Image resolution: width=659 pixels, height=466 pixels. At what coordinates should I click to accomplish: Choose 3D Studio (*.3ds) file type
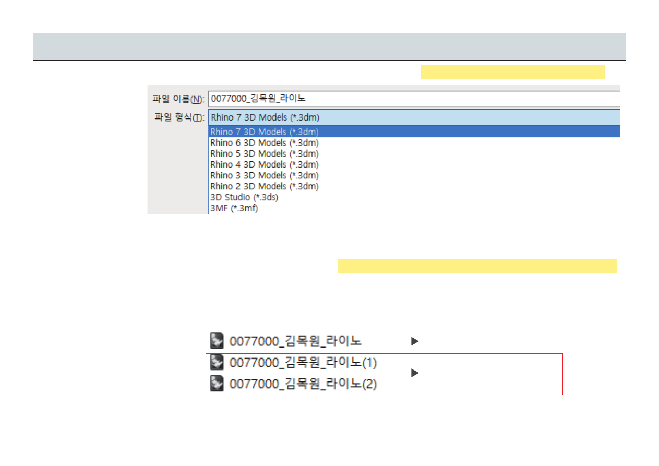click(244, 197)
